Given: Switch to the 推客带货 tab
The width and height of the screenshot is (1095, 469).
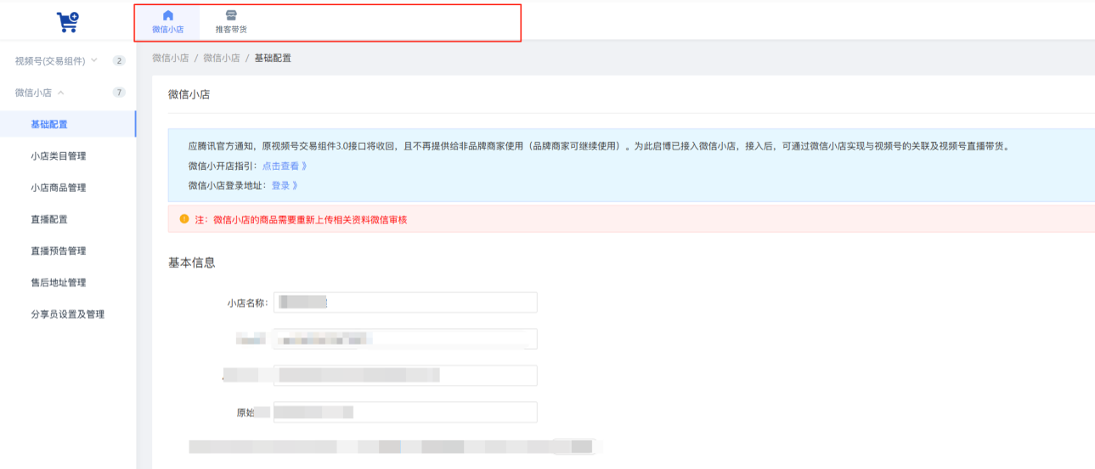Looking at the screenshot, I should click(x=231, y=22).
